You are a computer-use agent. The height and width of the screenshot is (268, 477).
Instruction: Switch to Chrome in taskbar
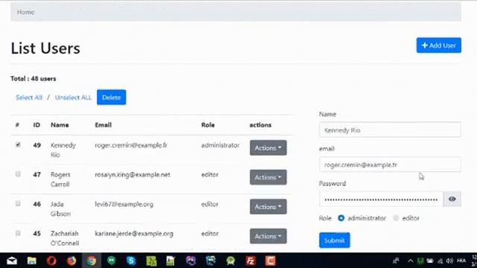pos(91,261)
